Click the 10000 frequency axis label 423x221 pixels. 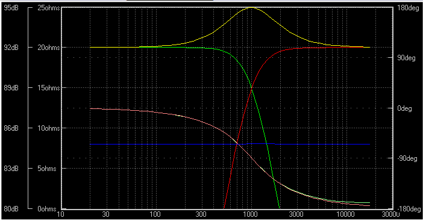pyautogui.click(x=345, y=214)
